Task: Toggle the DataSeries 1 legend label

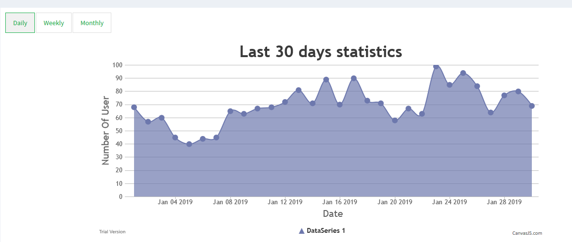Action: click(326, 231)
